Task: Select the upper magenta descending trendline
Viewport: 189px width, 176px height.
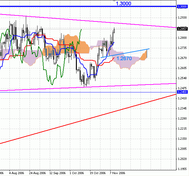Action: (88, 21)
